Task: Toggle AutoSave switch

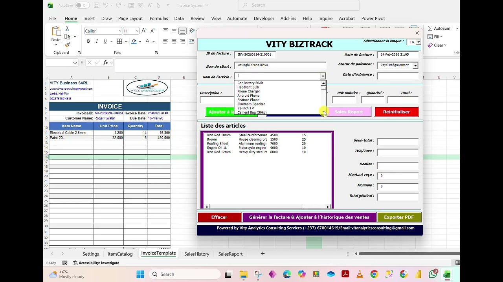Action: coord(82,5)
